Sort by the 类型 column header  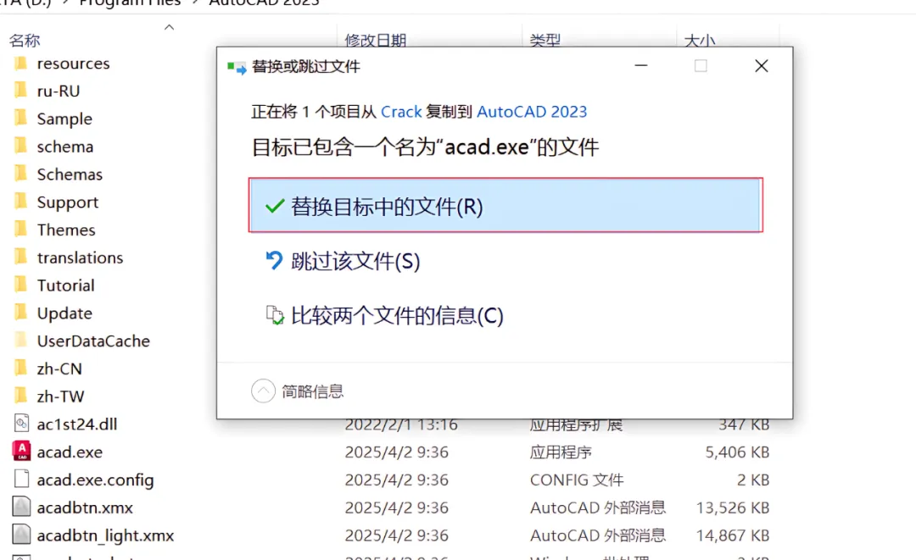coord(545,41)
